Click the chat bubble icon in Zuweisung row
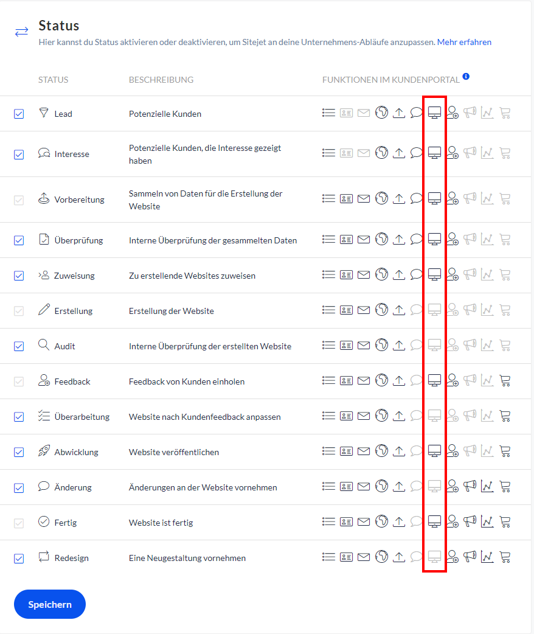 [417, 274]
